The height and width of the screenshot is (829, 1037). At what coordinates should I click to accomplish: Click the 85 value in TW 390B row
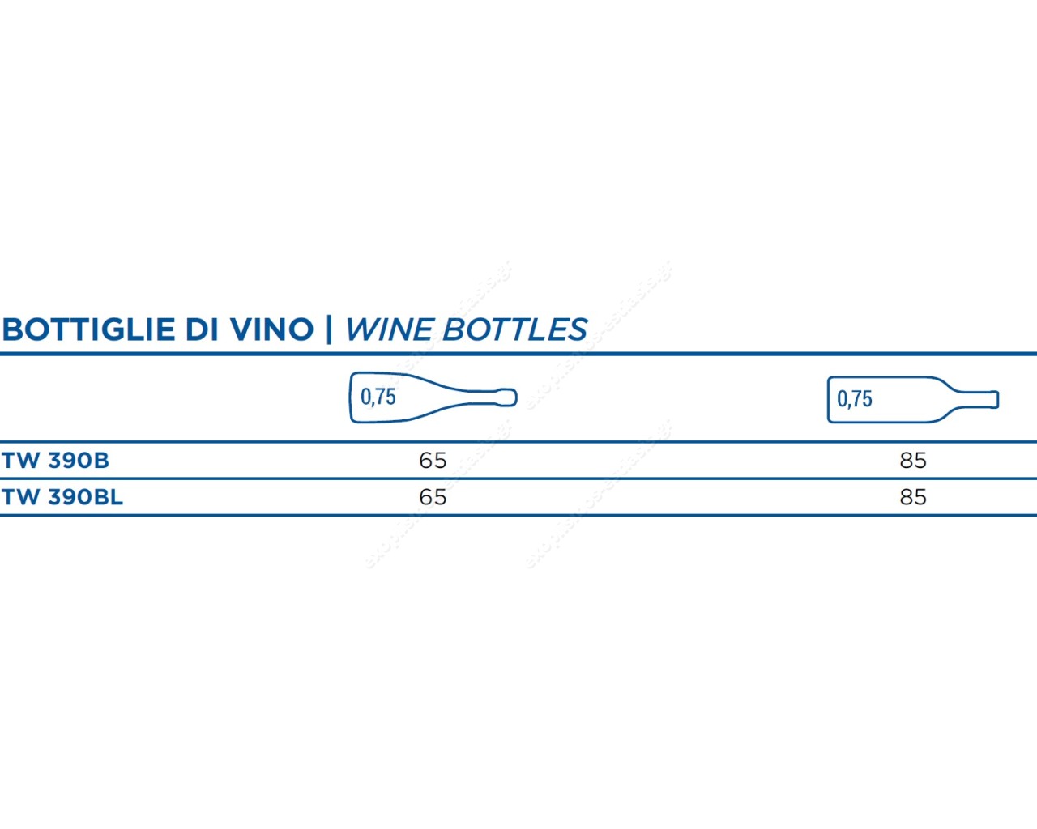[x=913, y=461]
